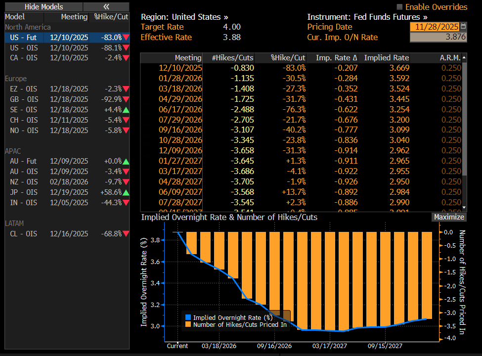Click green up arrow on SE - OIS row
The width and height of the screenshot is (482, 356).
(x=126, y=110)
